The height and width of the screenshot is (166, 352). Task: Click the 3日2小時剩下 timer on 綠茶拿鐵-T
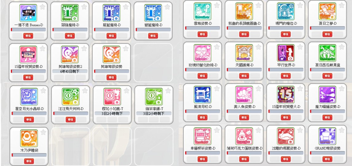coord(154,113)
